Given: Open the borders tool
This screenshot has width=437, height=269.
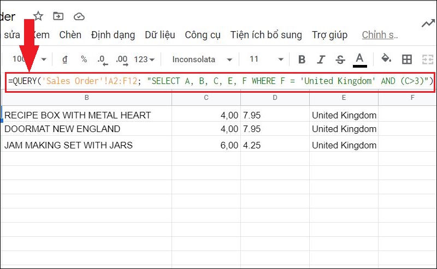Looking at the screenshot, I should tap(407, 59).
